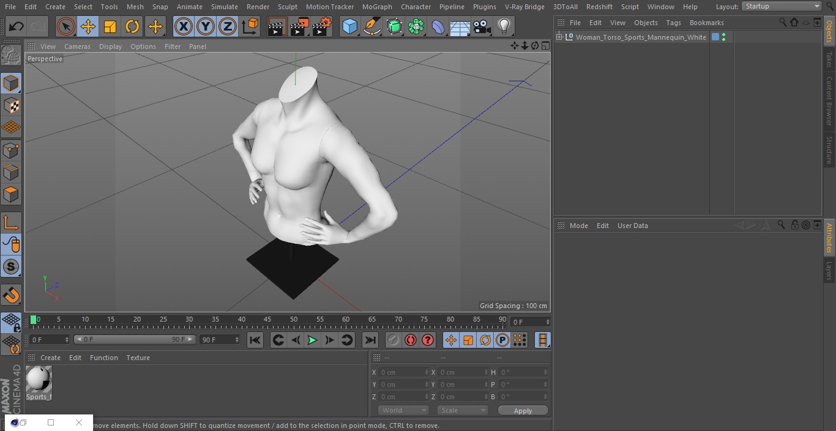The image size is (836, 431).
Task: Toggle X axis lock
Action: point(183,27)
